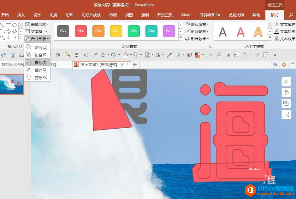Apply the red Abc shape style

click(81, 31)
